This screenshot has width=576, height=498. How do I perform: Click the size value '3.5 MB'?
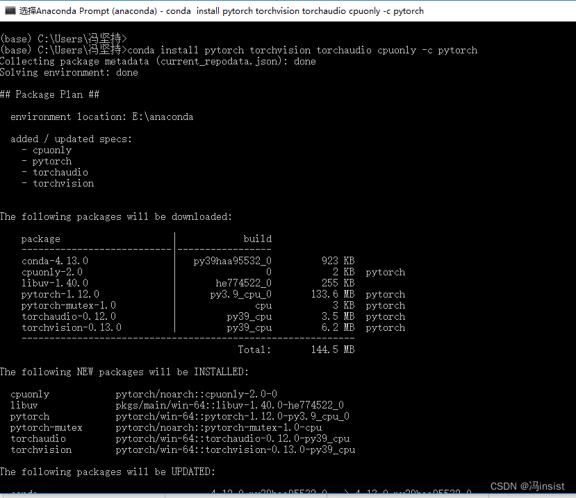[x=338, y=316]
